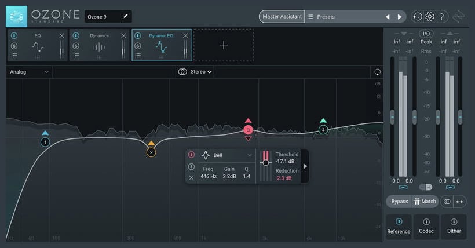The height and width of the screenshot is (248, 475).
Task: Adjust the Threshold slider handle
Action: [266, 162]
